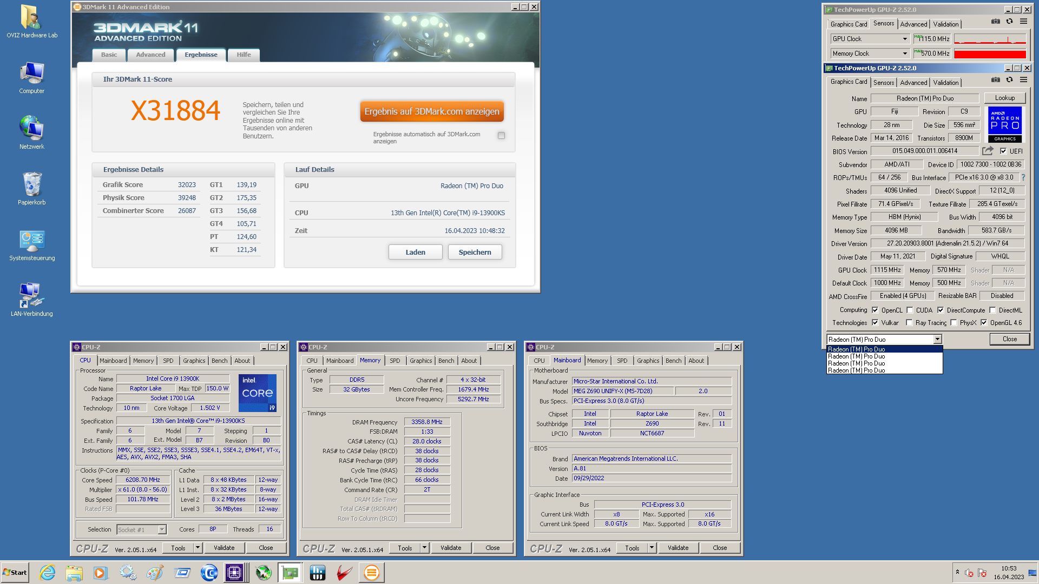
Task: Click the Lookup button in GPU-Z
Action: (x=1004, y=98)
